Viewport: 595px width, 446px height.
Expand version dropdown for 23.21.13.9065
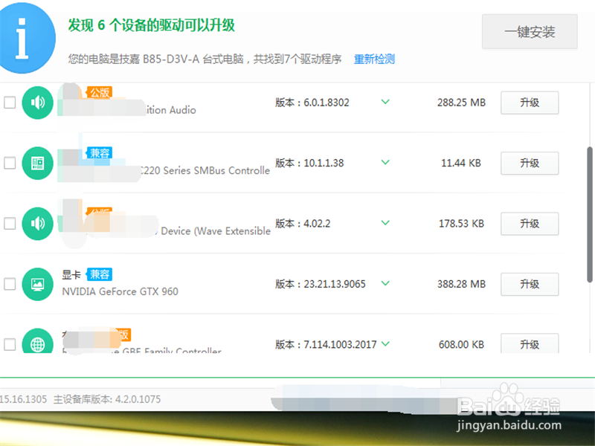[x=385, y=283]
